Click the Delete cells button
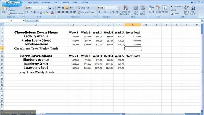The image size is (204, 115). [x=158, y=10]
